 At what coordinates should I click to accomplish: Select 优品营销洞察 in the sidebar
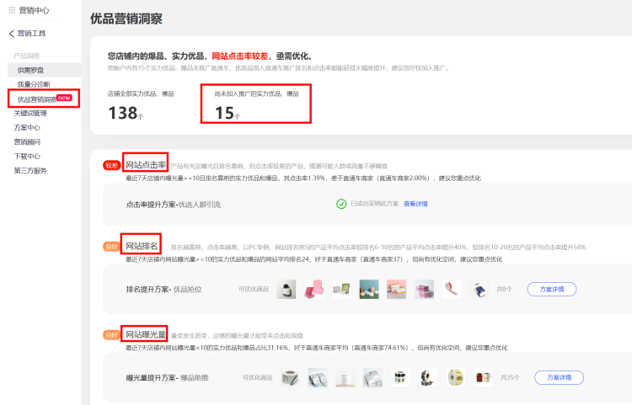(x=36, y=99)
